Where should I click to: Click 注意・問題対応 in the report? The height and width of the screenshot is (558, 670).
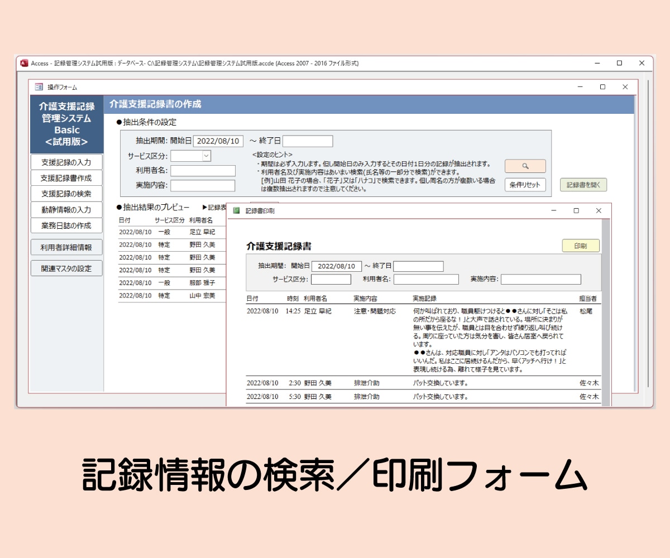coord(375,311)
